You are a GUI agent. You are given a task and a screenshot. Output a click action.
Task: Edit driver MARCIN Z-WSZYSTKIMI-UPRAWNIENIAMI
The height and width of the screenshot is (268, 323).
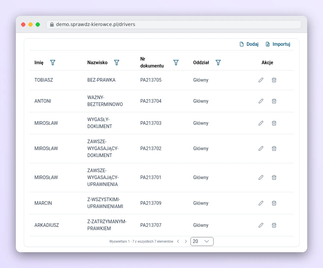point(261,203)
